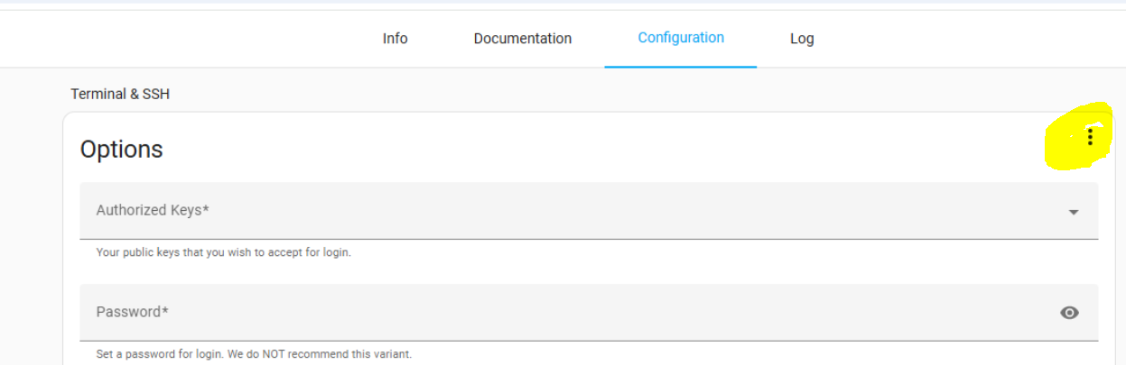Select the Configuration tab
The image size is (1126, 365).
680,38
